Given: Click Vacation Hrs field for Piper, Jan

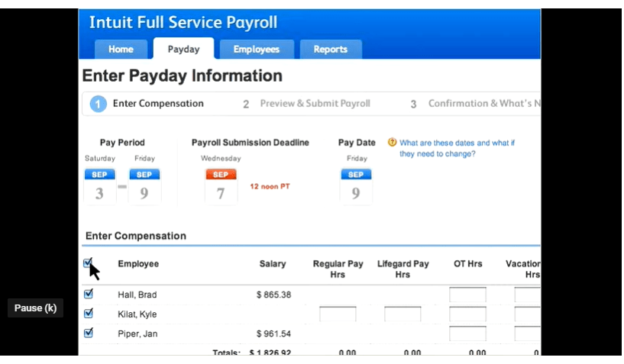Looking at the screenshot, I should coord(527,333).
